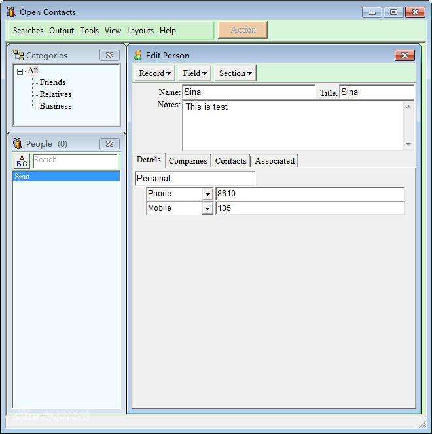This screenshot has height=434, width=432.
Task: Close the Categories panel
Action: click(109, 56)
